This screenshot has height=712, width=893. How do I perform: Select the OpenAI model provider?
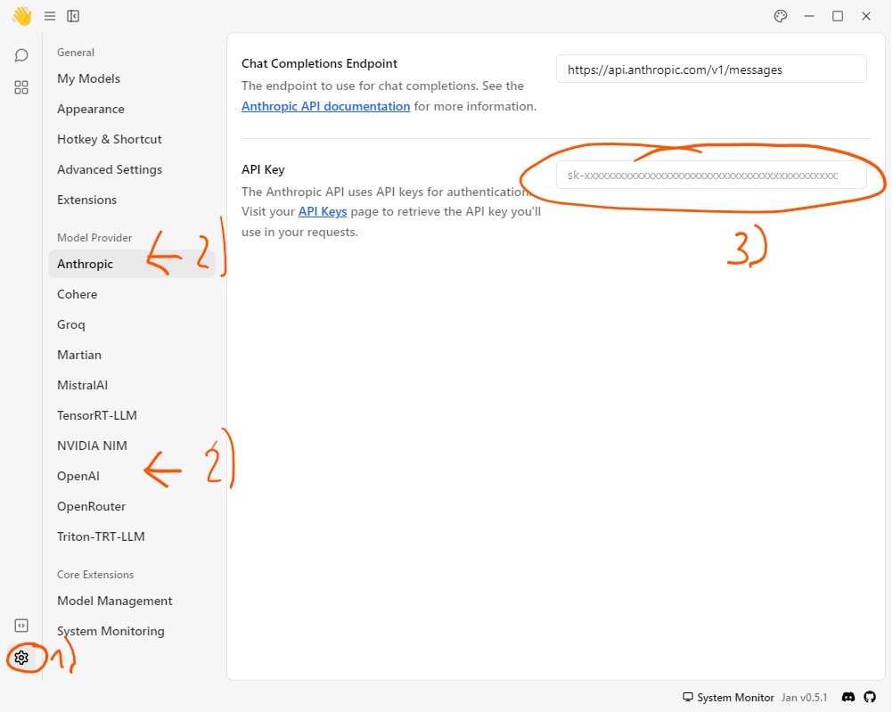78,476
